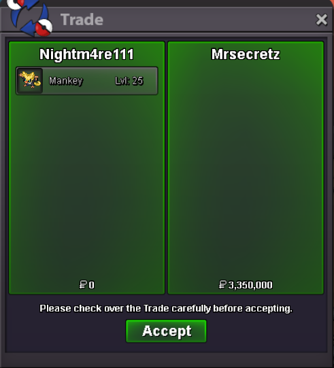Click the Mankey sprite thumbnail
The width and height of the screenshot is (334, 368).
tap(30, 81)
